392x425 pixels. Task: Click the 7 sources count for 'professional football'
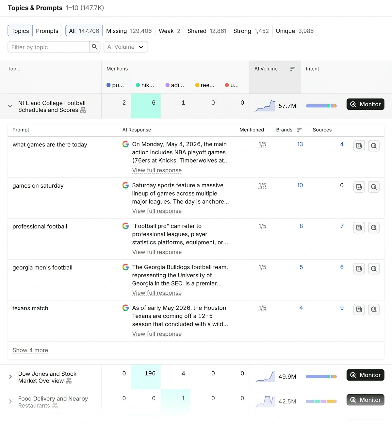[342, 226]
